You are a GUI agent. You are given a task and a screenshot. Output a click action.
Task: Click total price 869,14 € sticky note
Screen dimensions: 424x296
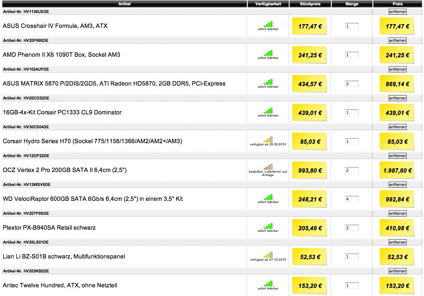pyautogui.click(x=397, y=84)
